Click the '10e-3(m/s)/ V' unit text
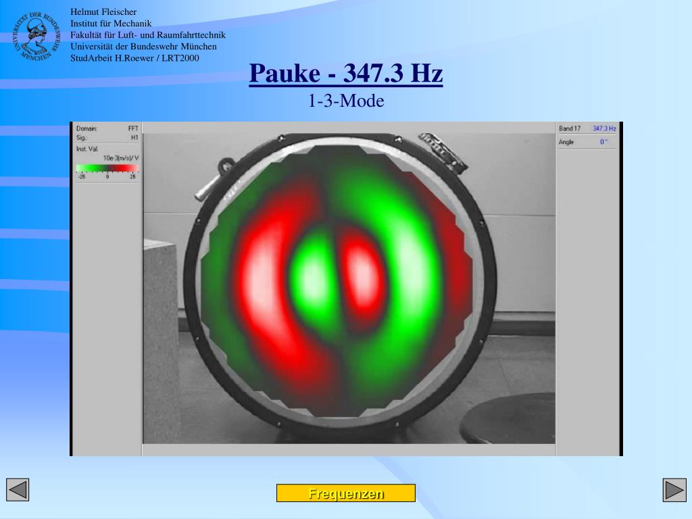 pos(120,158)
